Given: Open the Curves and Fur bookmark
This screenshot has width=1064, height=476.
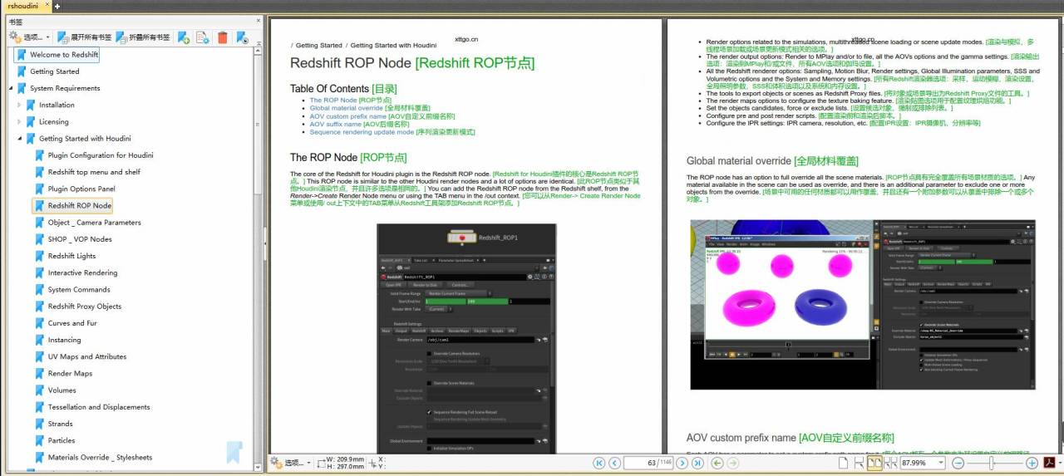Looking at the screenshot, I should (x=72, y=323).
